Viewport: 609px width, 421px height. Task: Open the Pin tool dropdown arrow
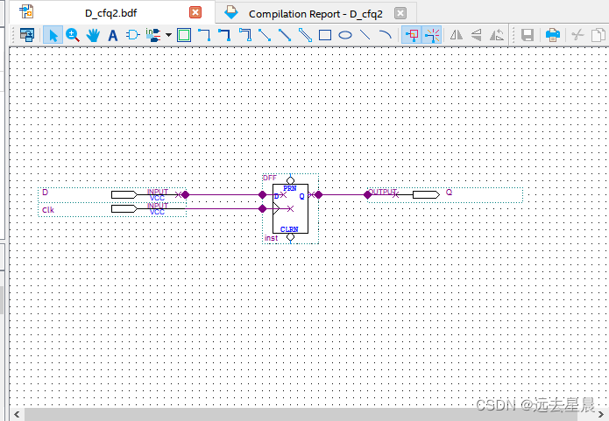click(x=168, y=35)
